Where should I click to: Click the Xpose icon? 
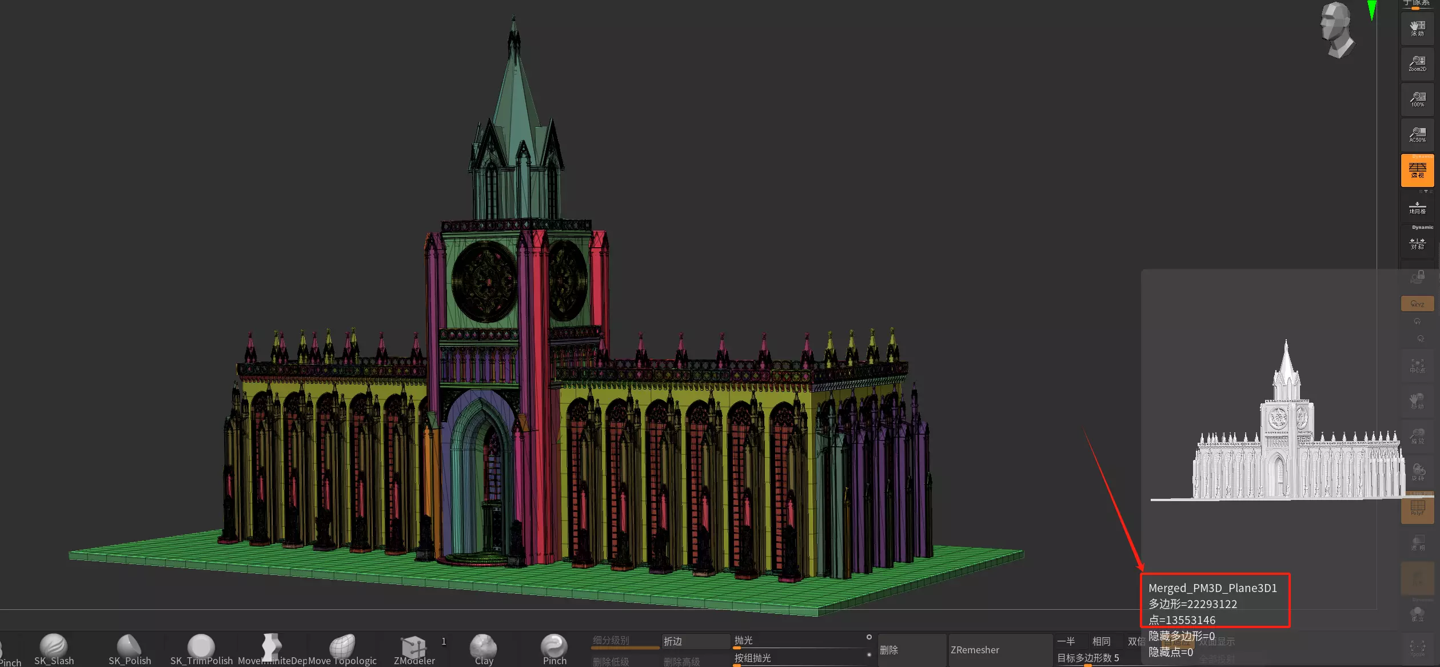pos(1417,649)
